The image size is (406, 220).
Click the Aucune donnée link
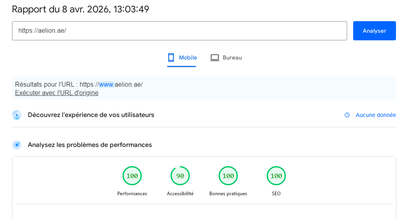coord(376,115)
